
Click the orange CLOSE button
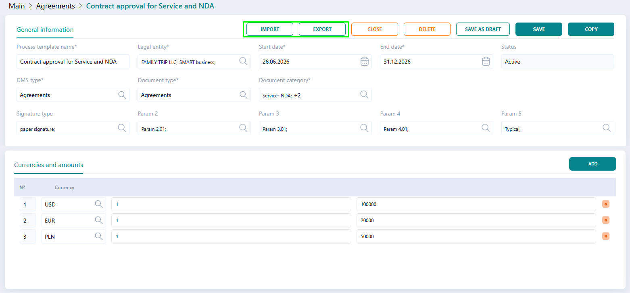click(375, 29)
